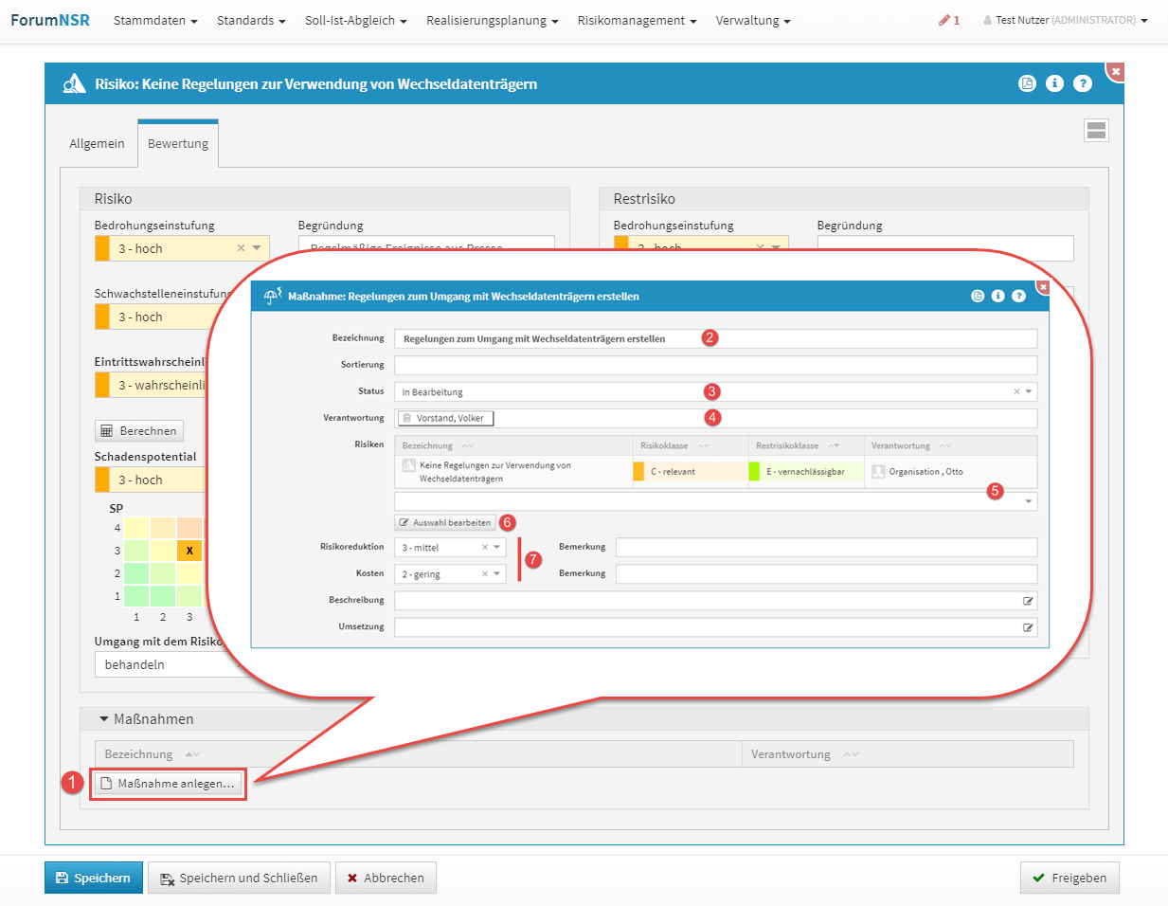Click Speichern und Schließen button
The width and height of the screenshot is (1168, 906).
240,879
